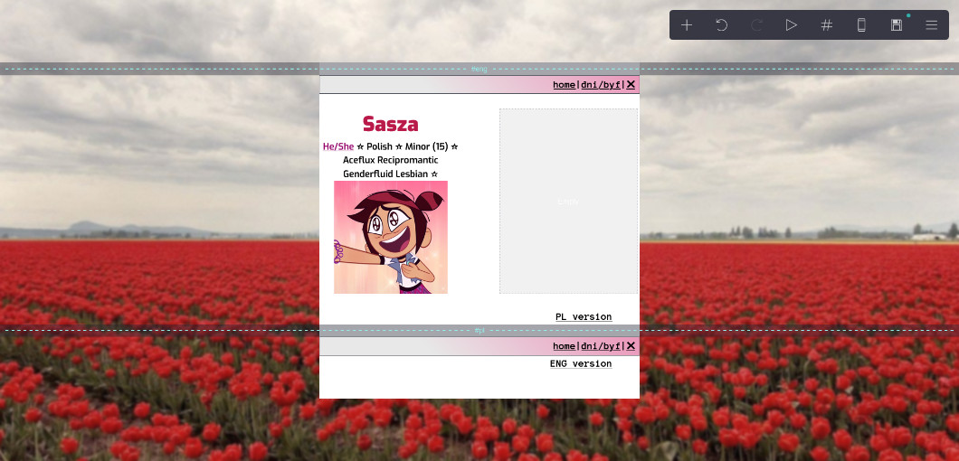This screenshot has width=959, height=461.
Task: Select the #eng section break marker
Action: (x=479, y=69)
